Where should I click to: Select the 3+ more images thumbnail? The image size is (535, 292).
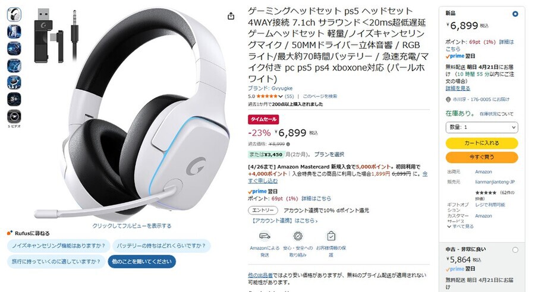(14, 99)
